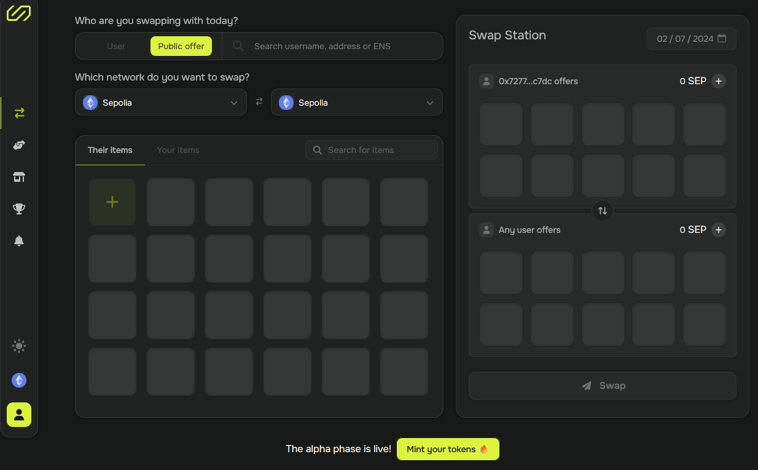Switch to the Your items tab
The image size is (758, 470).
point(178,150)
